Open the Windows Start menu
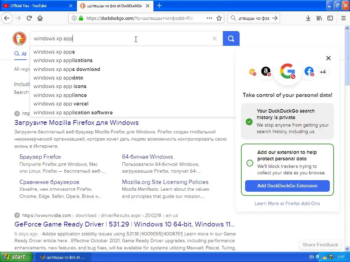350x262 pixels. point(16,257)
